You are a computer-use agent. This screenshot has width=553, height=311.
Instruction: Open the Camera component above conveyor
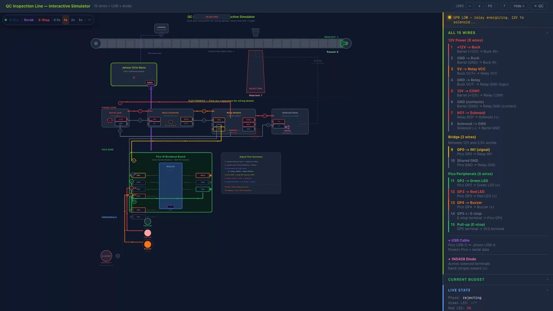[x=161, y=28]
